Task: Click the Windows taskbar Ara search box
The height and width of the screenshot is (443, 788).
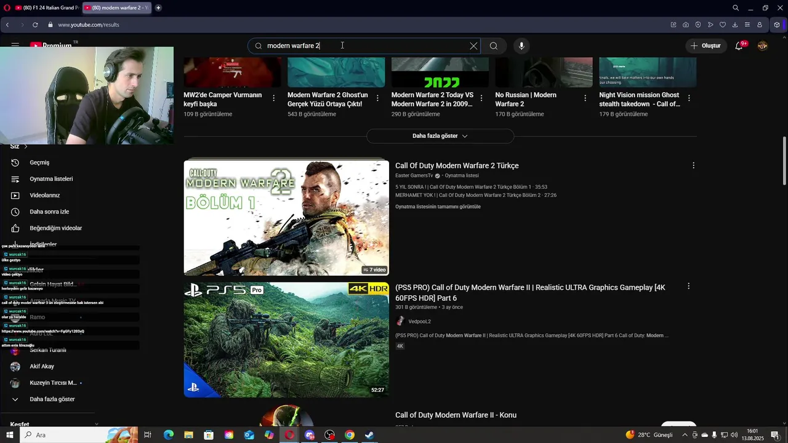Action: click(80, 435)
